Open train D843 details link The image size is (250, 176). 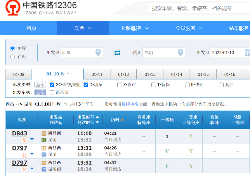pyautogui.click(x=20, y=134)
